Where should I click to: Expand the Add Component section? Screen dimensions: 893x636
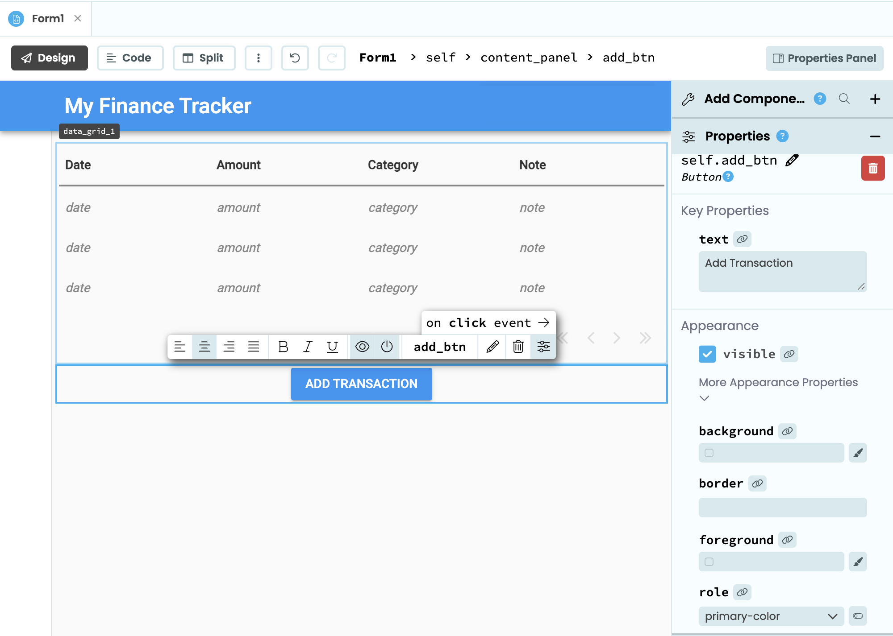tap(875, 99)
